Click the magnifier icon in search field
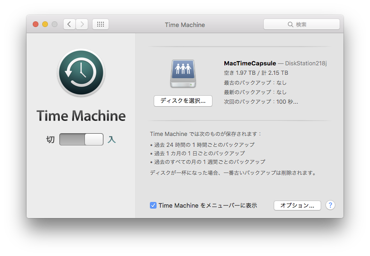 (x=290, y=25)
